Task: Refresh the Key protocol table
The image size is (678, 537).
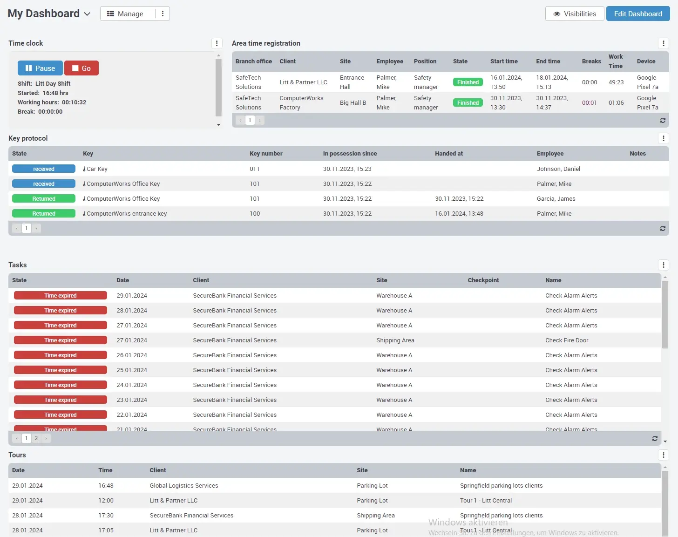Action: (x=663, y=228)
